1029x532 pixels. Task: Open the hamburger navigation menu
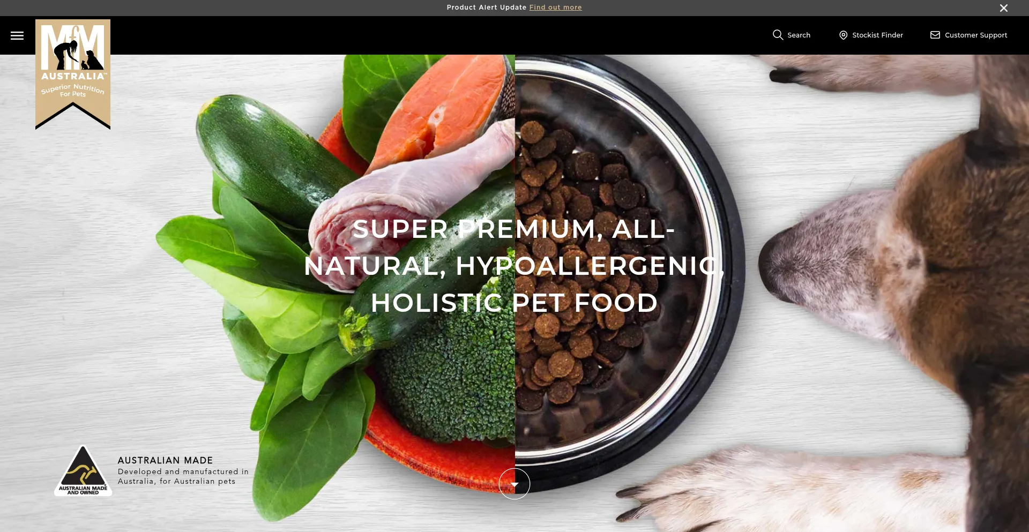(17, 35)
